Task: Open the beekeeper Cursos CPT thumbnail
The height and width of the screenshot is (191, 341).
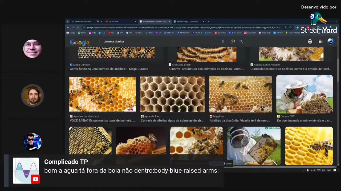Action: coord(305,94)
